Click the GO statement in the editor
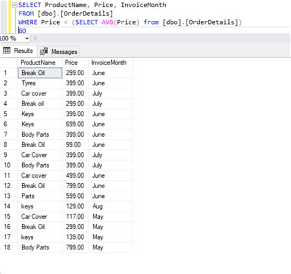The image size is (291, 274). point(22,31)
